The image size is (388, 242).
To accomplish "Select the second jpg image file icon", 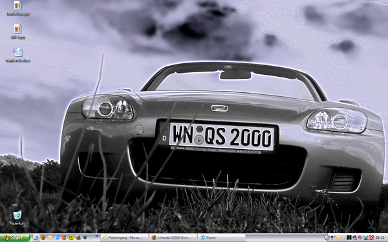I will coord(18,32).
